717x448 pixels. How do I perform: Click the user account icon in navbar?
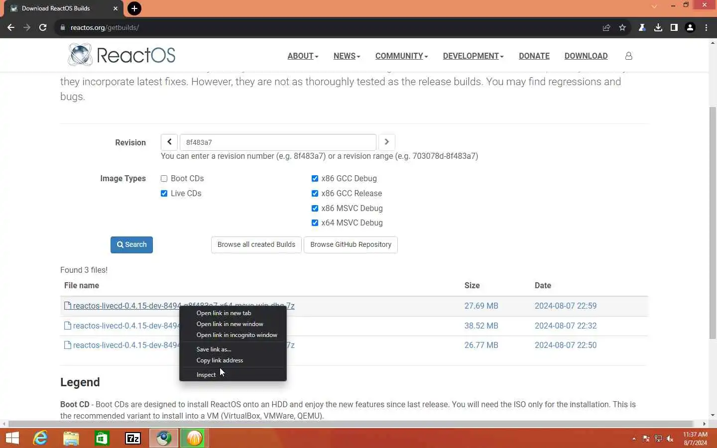coord(629,56)
